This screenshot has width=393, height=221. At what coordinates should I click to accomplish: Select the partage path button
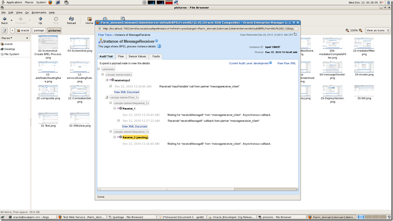click(39, 30)
